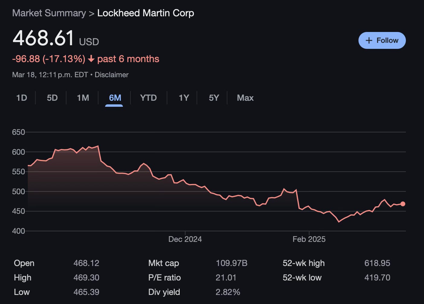
Task: Click the 52-wk low value 419.70
Action: tap(377, 277)
